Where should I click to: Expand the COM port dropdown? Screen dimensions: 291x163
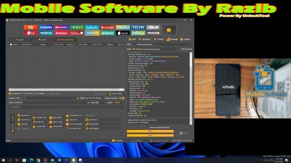[155, 49]
